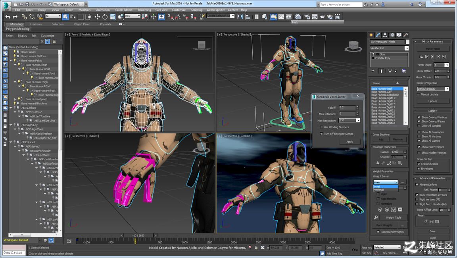Viewport: 457px width, 258px height.
Task: Open the Graph Editors menu
Action: 124,10
